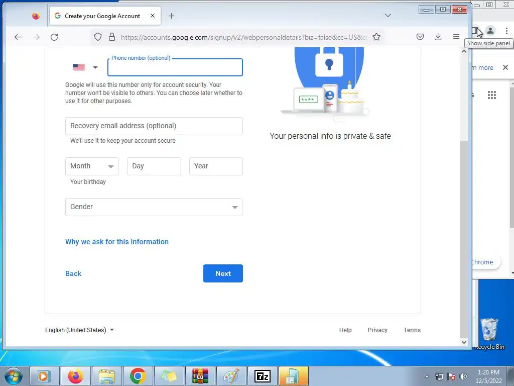Open the Privacy link
This screenshot has height=386, width=514.
coord(377,330)
